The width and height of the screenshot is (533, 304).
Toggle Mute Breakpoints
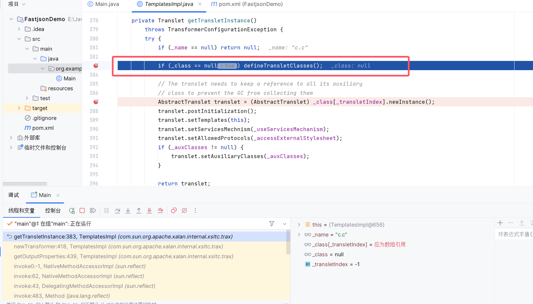(184, 210)
